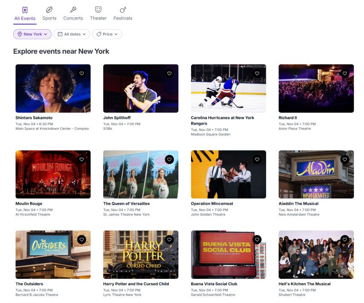364x303 pixels.
Task: Click the calendar icon in All dates filter
Action: [x=60, y=34]
